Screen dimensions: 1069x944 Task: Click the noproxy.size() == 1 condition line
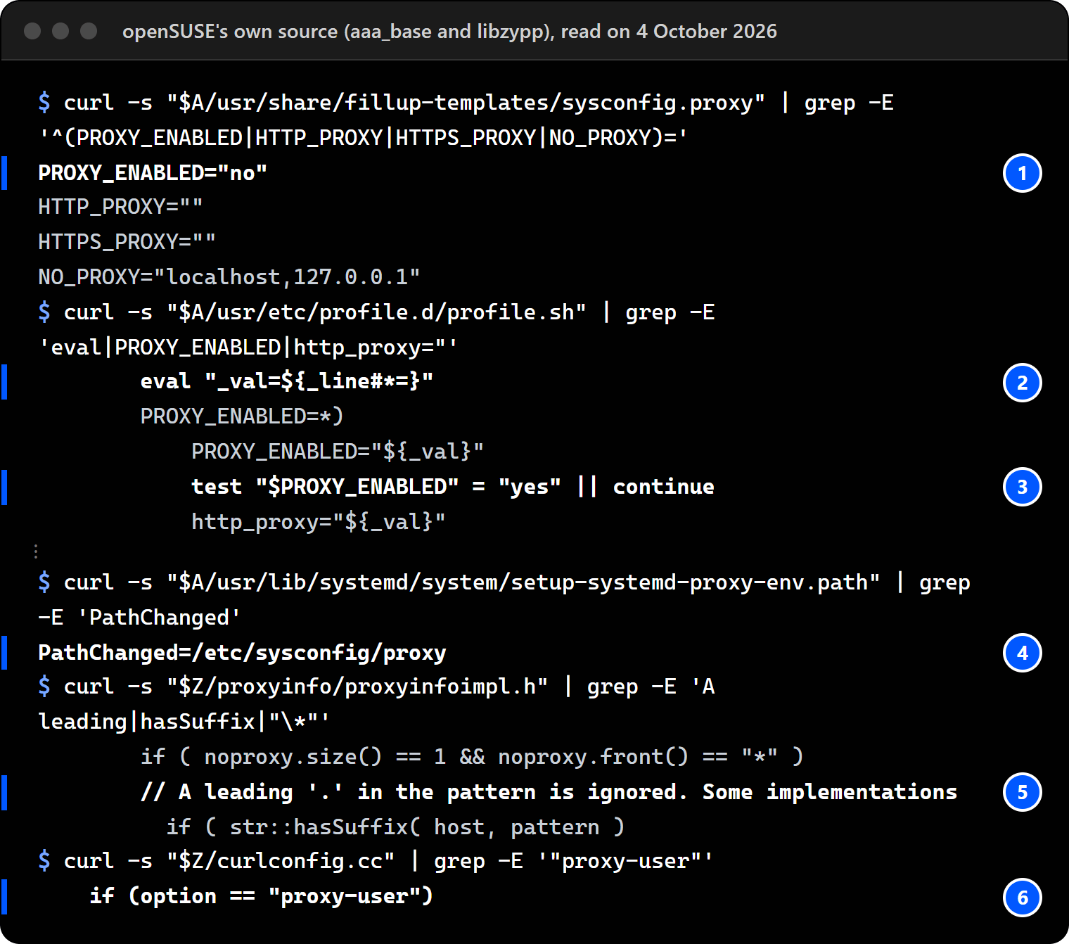pyautogui.click(x=472, y=757)
